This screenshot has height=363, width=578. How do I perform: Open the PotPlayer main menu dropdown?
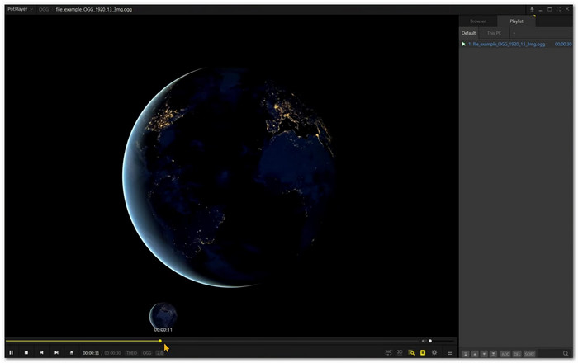[20, 9]
